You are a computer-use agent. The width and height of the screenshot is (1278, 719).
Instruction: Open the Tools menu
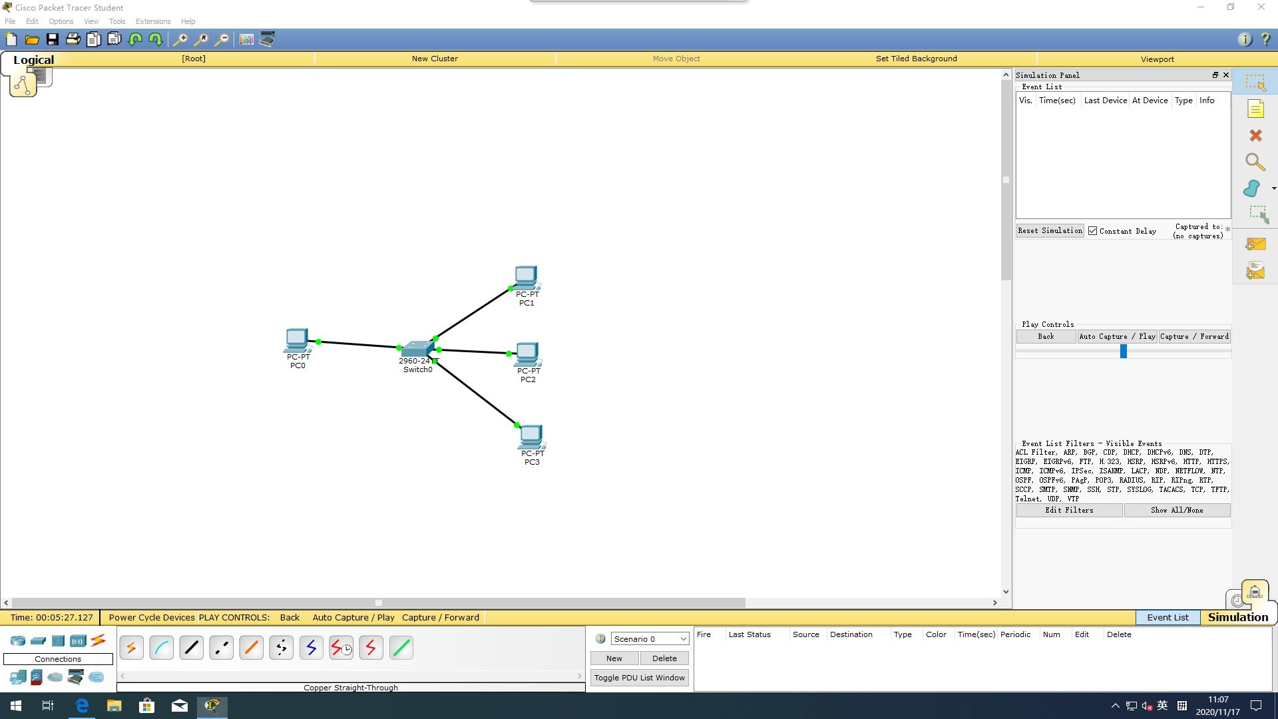point(117,21)
